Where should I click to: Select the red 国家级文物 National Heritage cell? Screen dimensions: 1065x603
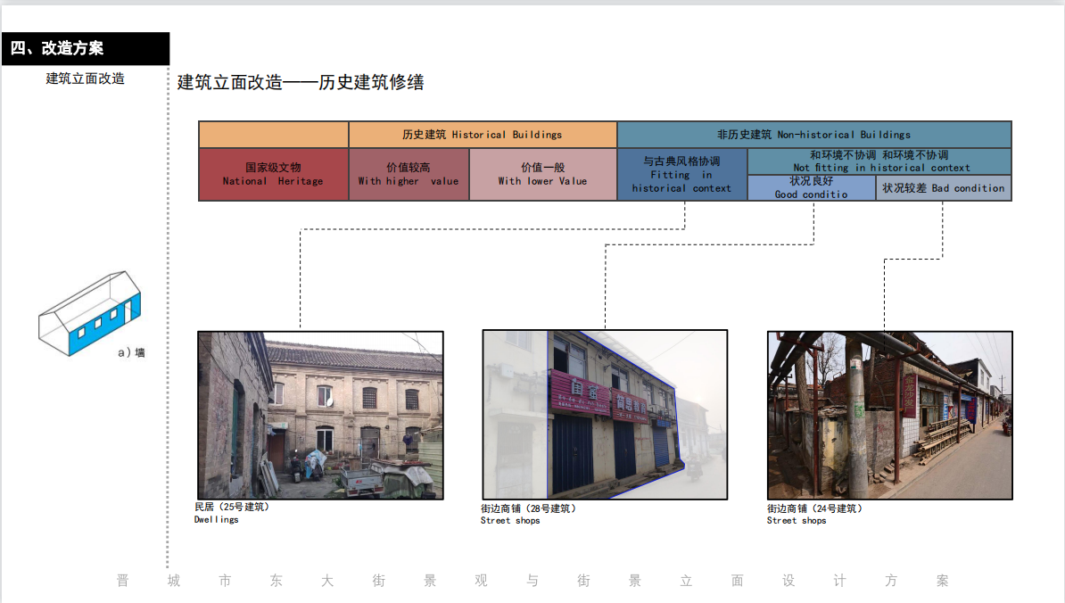click(x=273, y=174)
